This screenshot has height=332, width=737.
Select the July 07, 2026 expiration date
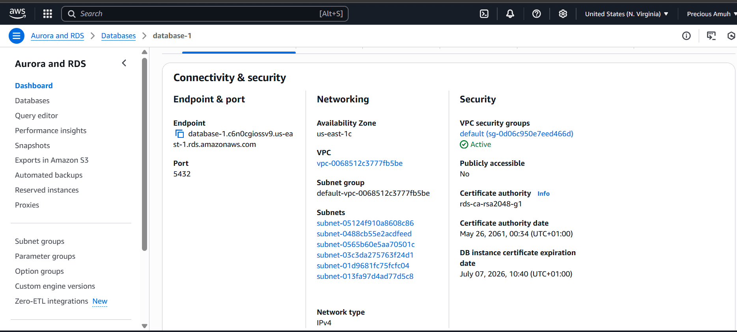[x=516, y=274]
